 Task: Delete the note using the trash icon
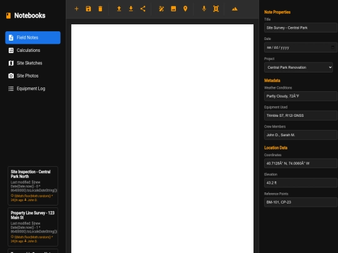point(100,9)
